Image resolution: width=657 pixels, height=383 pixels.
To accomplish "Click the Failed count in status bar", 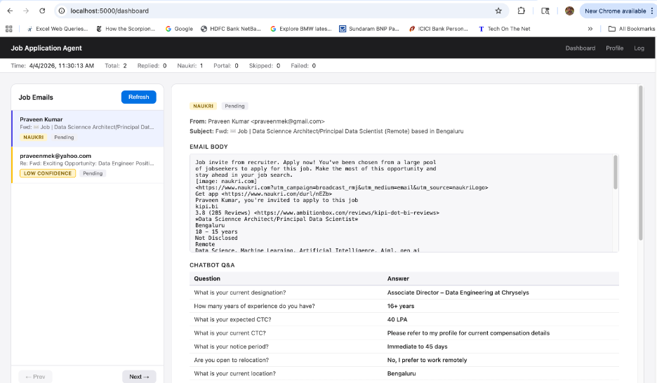I will [303, 66].
